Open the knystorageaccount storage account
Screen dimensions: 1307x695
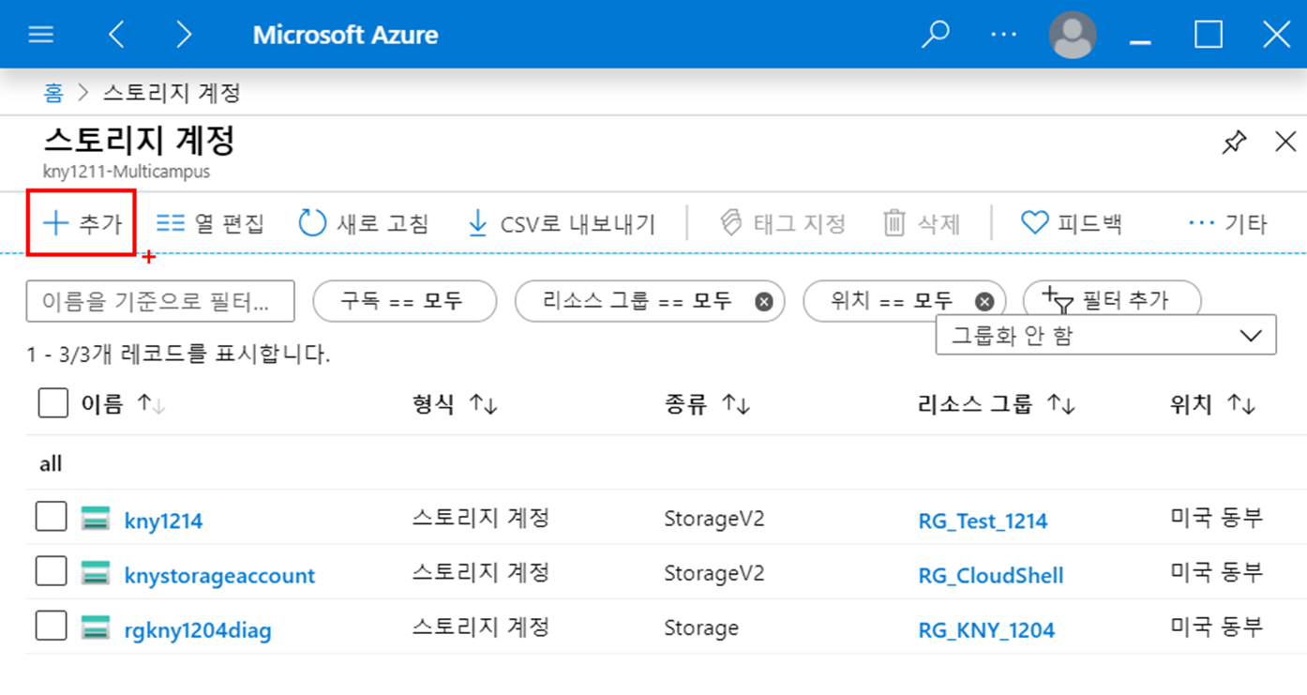[219, 575]
